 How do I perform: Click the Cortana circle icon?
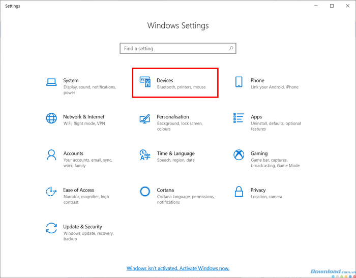click(145, 192)
